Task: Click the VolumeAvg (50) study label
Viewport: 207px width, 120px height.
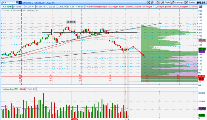Action: pyautogui.click(x=10, y=89)
